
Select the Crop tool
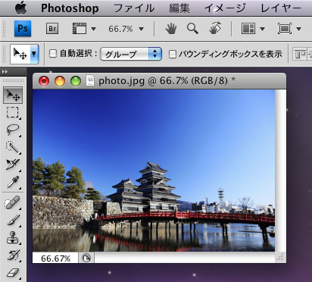pos(13,164)
